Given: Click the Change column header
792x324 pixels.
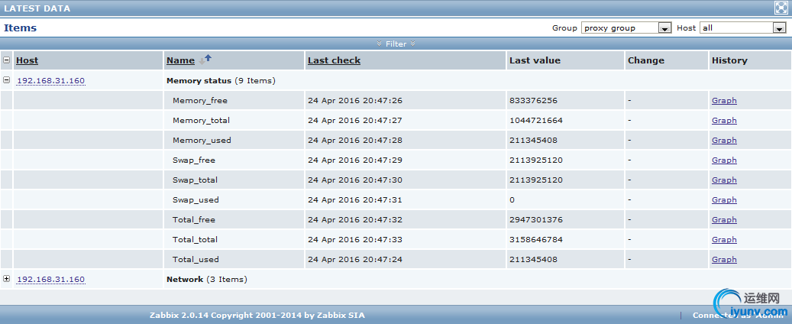Looking at the screenshot, I should 646,60.
